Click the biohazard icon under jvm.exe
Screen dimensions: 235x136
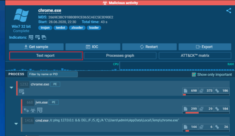point(33,110)
